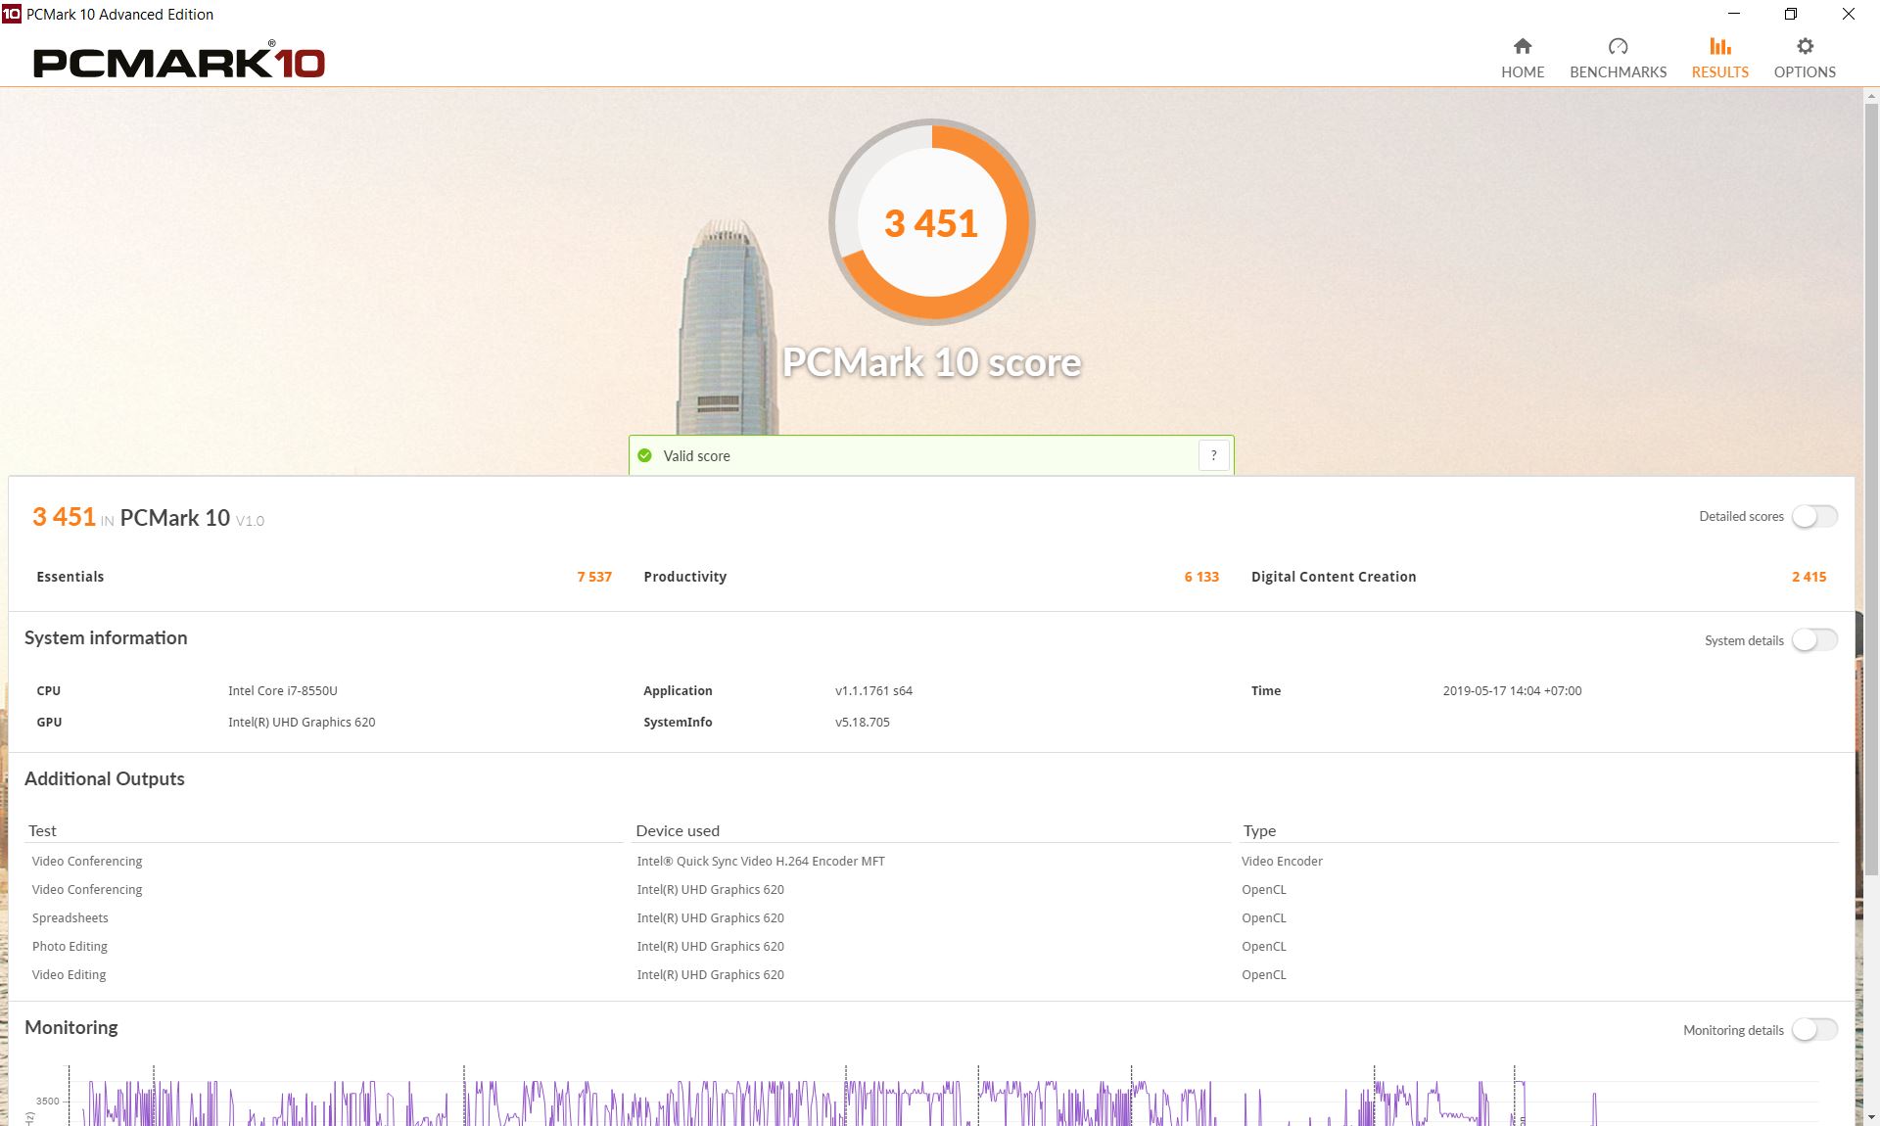1880x1126 pixels.
Task: Click the Valid score label
Action: click(x=696, y=455)
